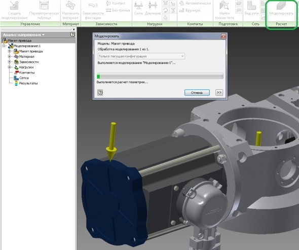Click the Контакты ribbon panel title
The image size is (299, 250).
[x=195, y=24]
